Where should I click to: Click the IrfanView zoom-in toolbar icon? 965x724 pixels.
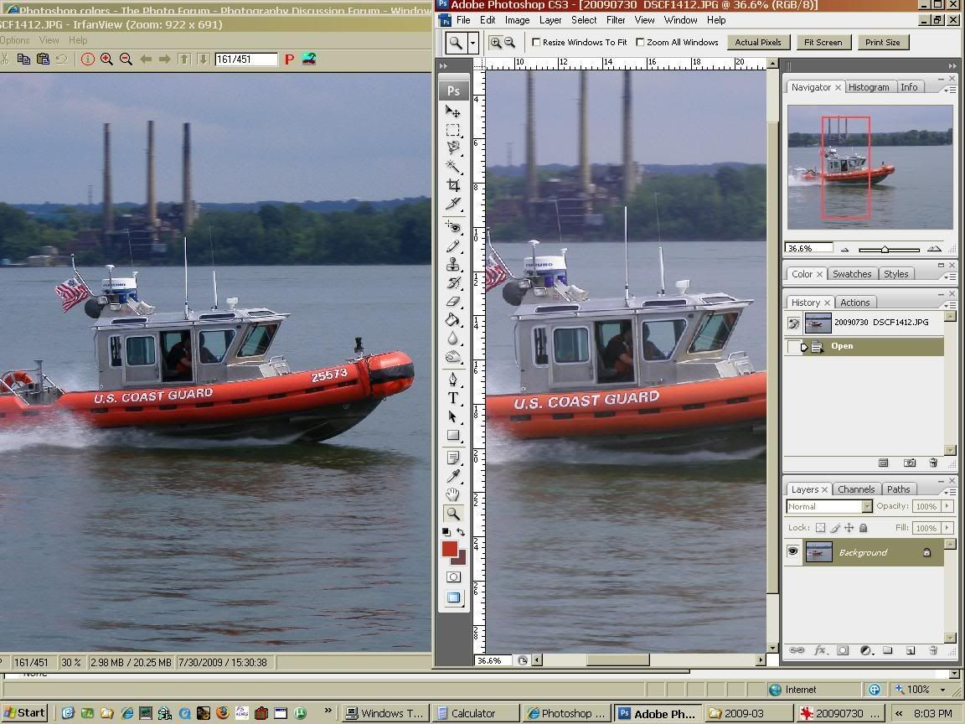point(106,59)
